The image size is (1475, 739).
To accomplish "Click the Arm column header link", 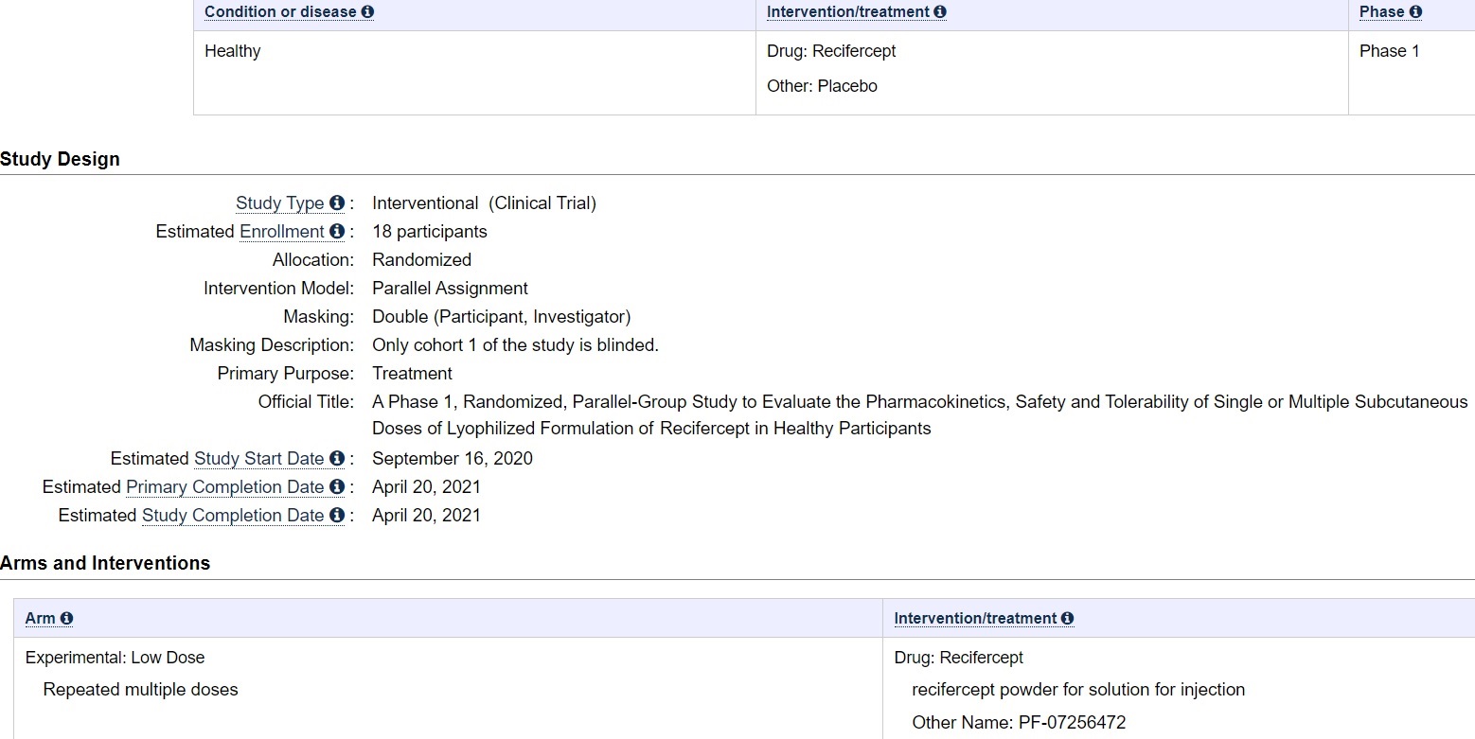I will 40,619.
